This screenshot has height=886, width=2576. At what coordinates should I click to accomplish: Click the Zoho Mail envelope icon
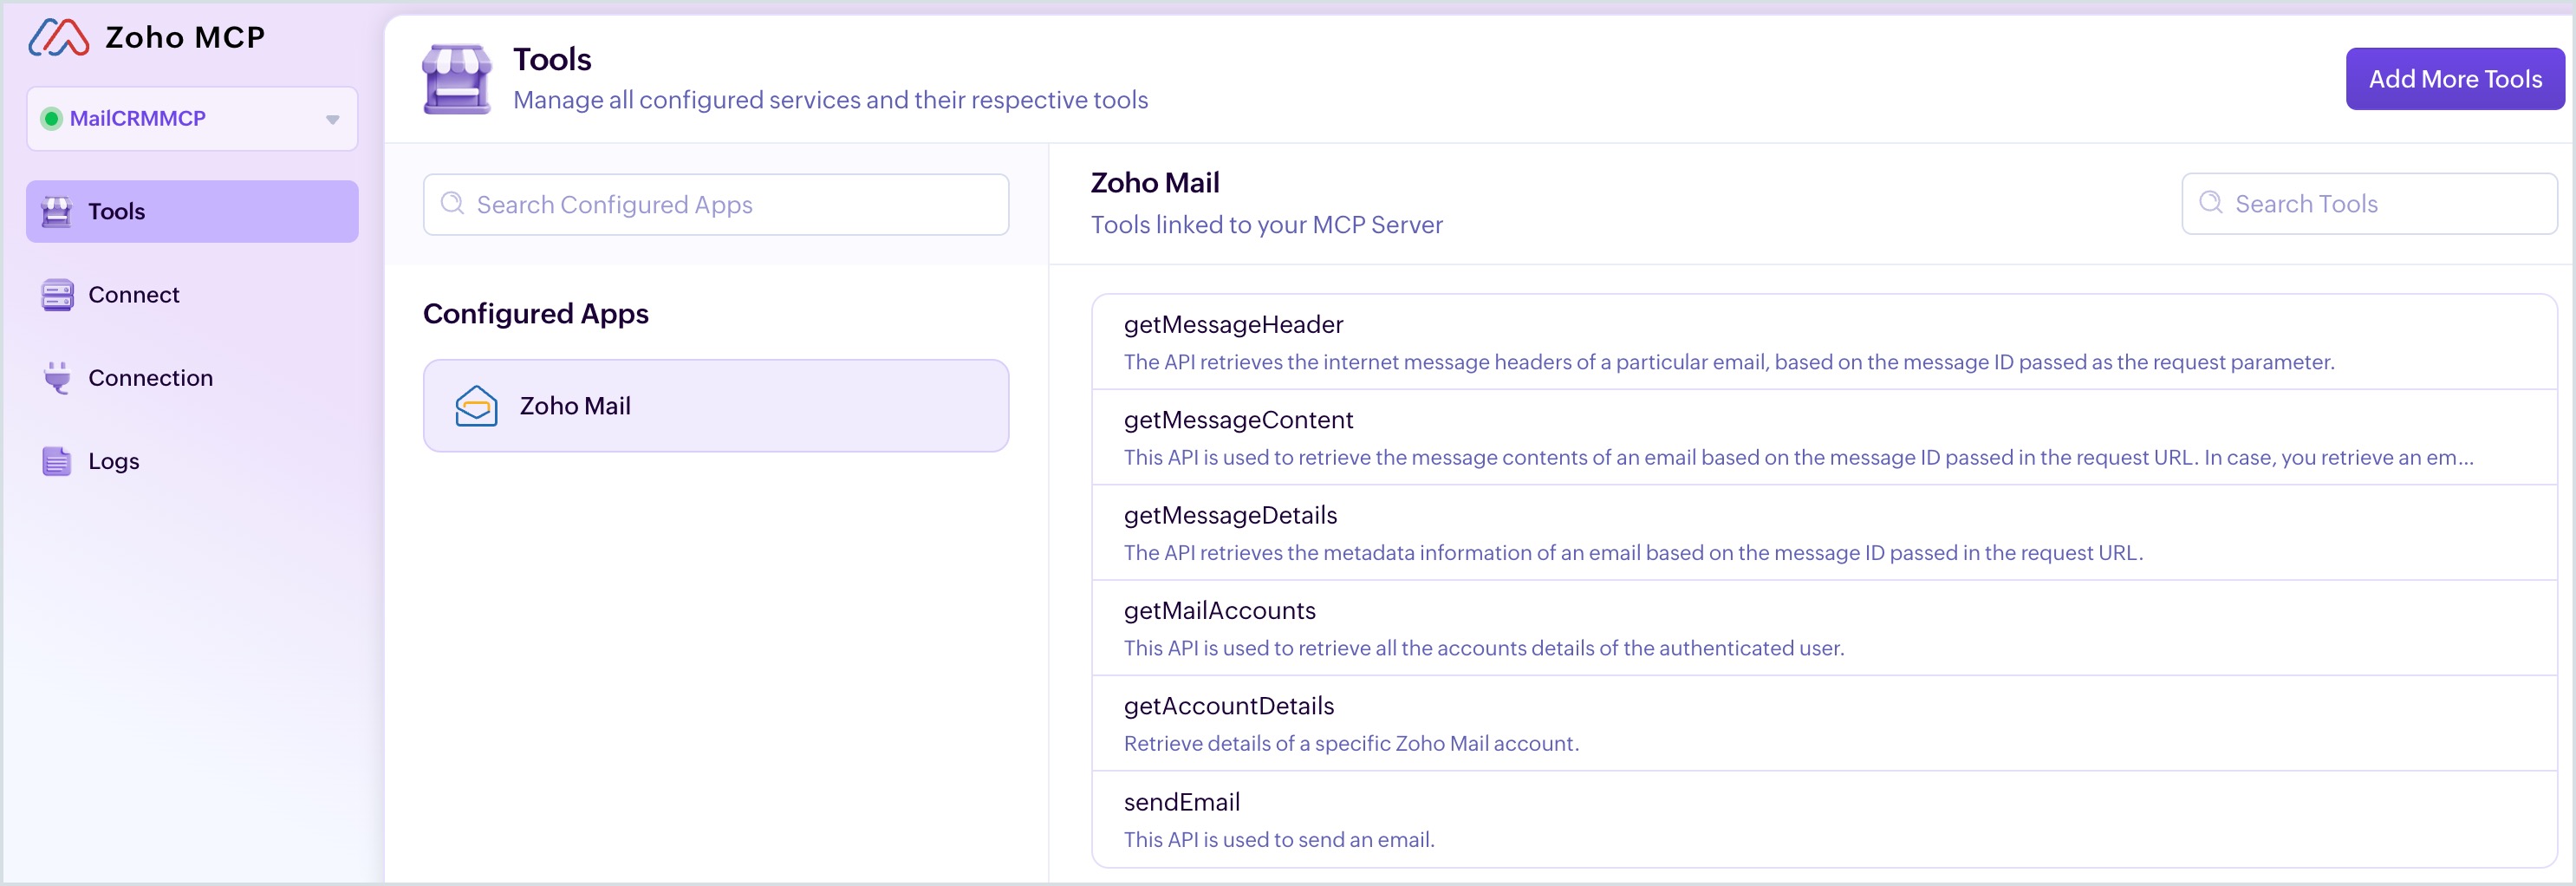coord(477,406)
